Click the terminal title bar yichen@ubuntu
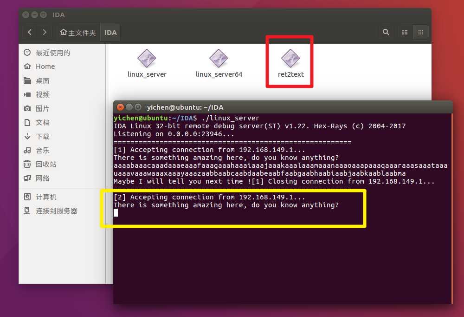Screen dimensions: 464x317 (185, 107)
